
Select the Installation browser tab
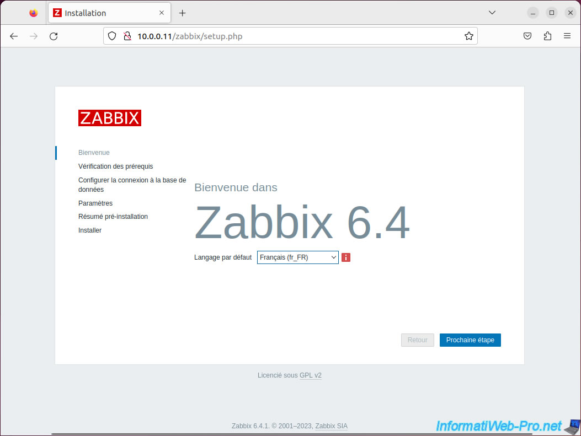[x=109, y=13]
